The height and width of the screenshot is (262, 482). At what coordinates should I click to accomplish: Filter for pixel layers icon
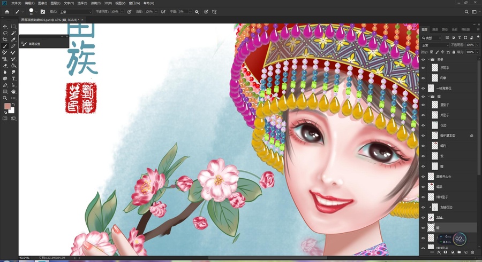click(x=447, y=38)
